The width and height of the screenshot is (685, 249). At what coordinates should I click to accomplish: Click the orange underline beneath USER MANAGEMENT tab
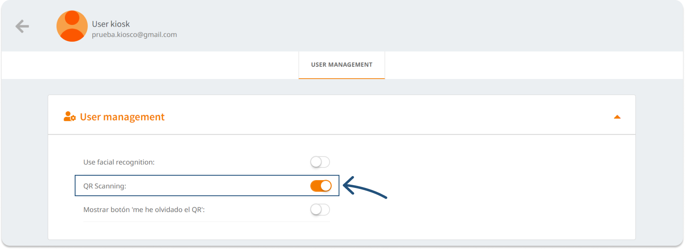[341, 78]
